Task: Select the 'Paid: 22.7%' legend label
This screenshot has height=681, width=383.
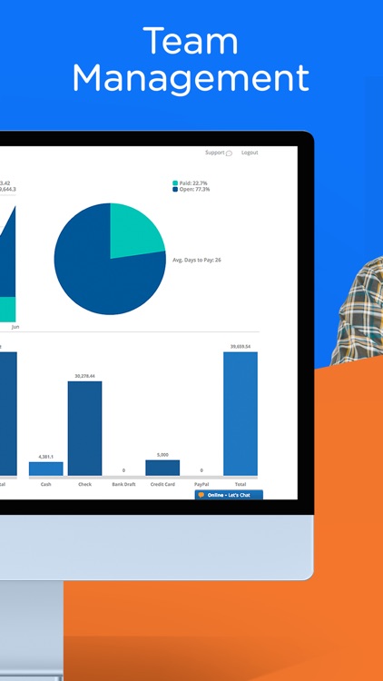Action: [193, 183]
